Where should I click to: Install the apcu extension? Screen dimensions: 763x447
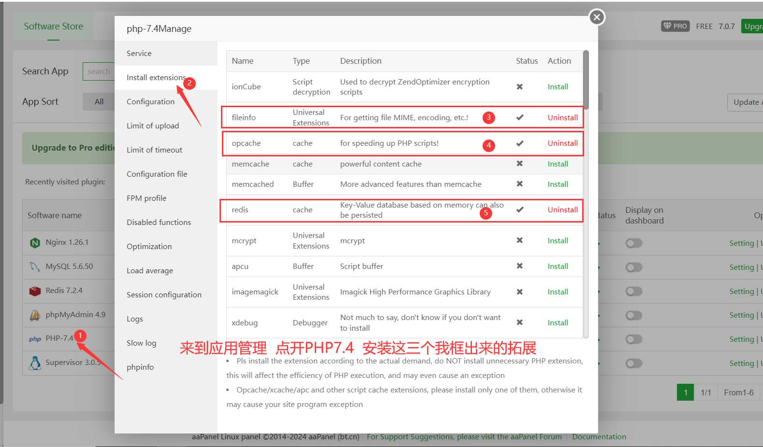pos(558,266)
